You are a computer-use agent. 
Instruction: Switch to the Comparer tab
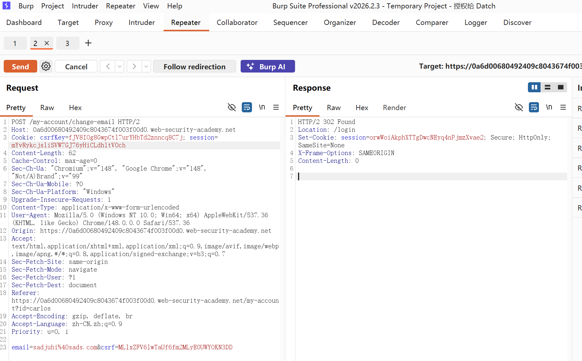pyautogui.click(x=432, y=22)
